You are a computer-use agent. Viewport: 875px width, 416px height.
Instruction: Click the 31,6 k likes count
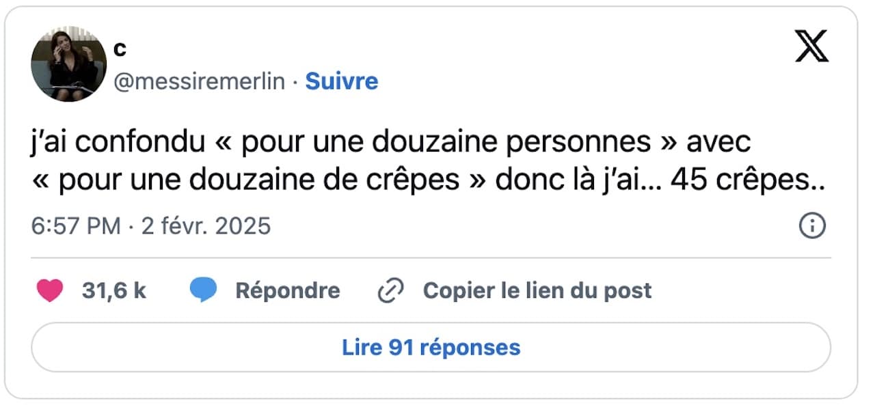click(x=114, y=291)
